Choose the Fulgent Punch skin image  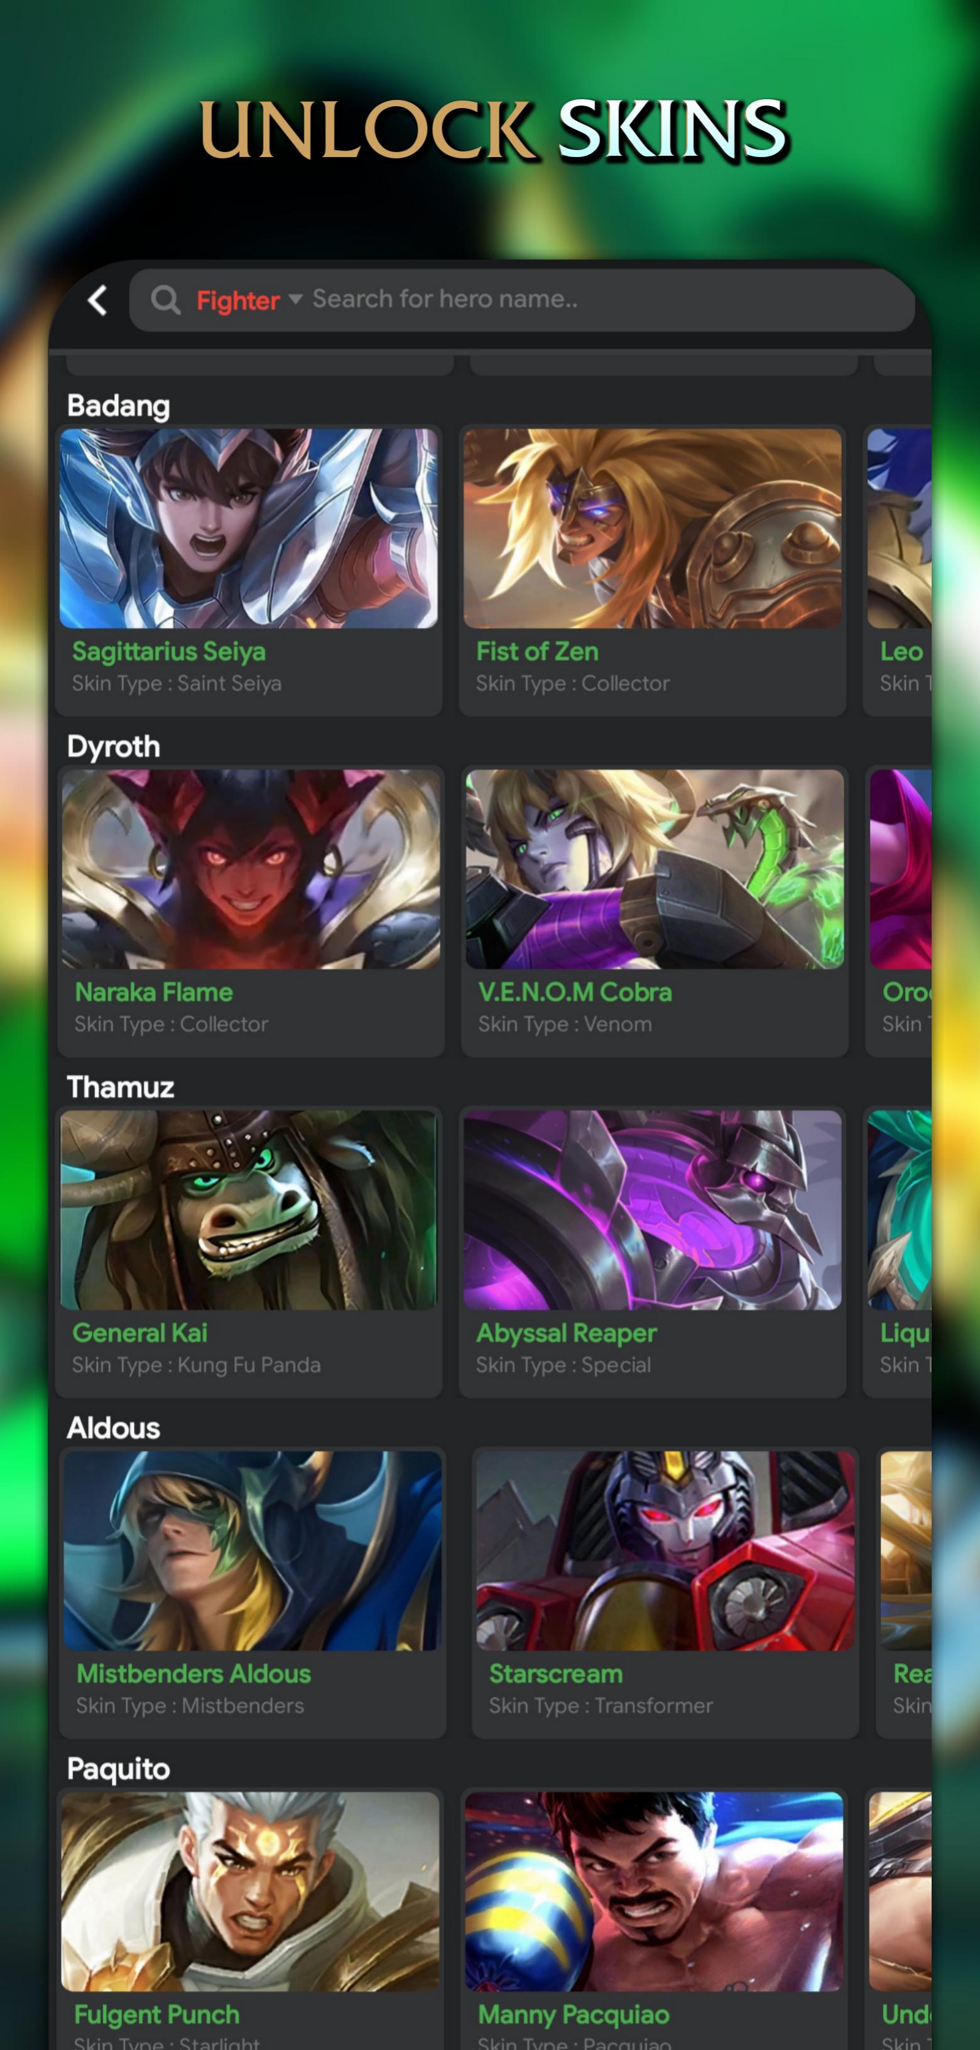point(250,1891)
